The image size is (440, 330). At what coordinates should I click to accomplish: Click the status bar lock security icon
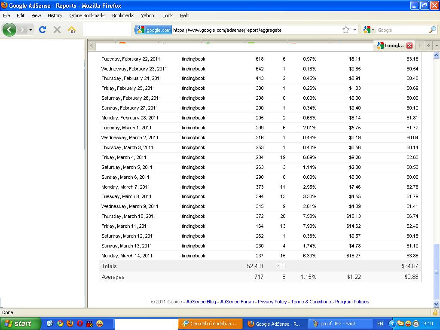pos(435,312)
